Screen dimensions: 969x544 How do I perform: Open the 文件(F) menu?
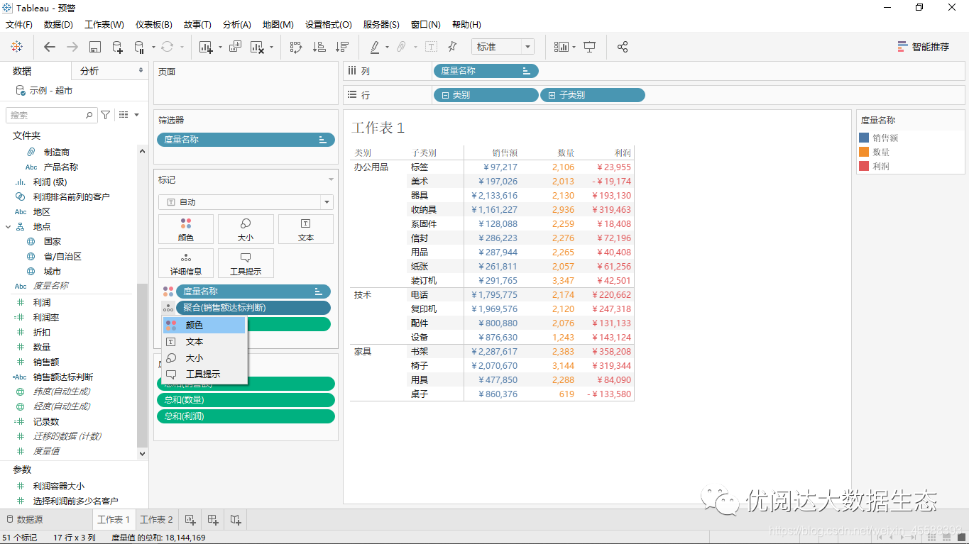(x=19, y=25)
